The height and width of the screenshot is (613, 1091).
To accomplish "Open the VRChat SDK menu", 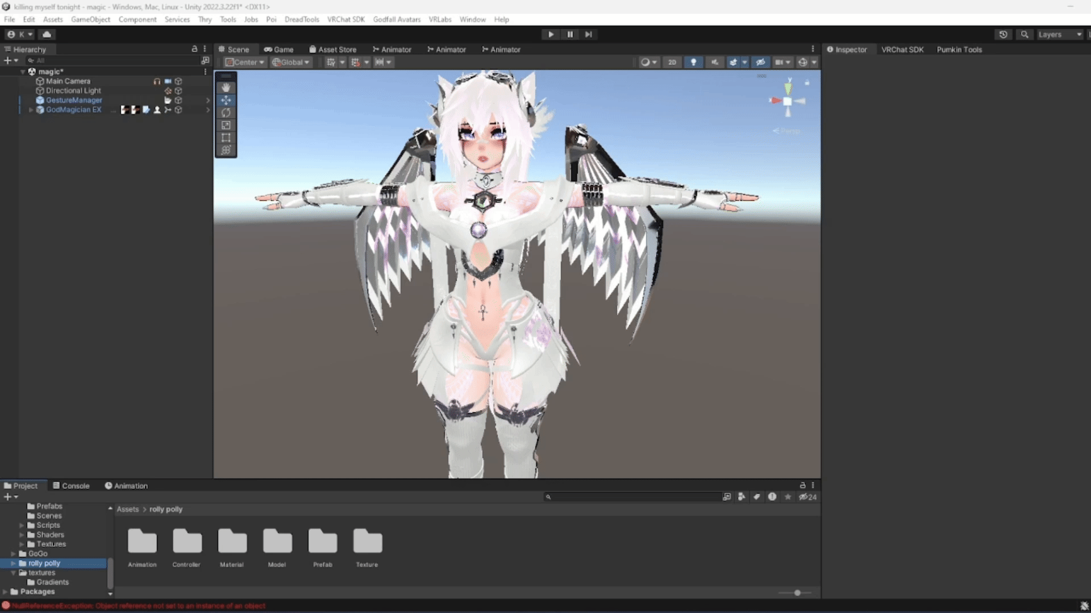I will coord(345,19).
